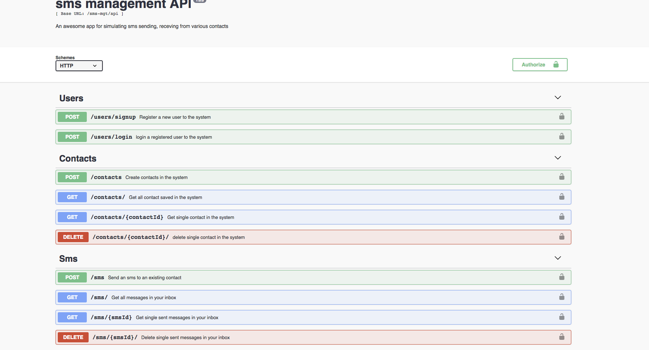
Task: Click the lock icon on POST /sms row
Action: [561, 277]
